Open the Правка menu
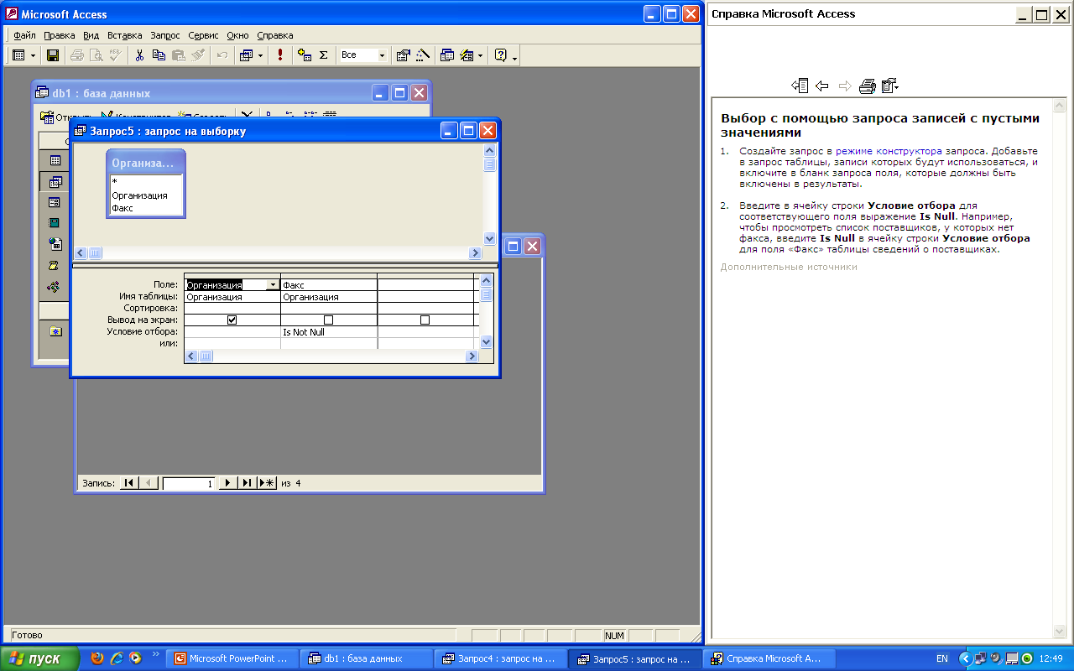The width and height of the screenshot is (1074, 671). coord(60,35)
